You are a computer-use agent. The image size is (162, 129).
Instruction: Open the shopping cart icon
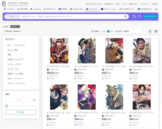coord(134,16)
